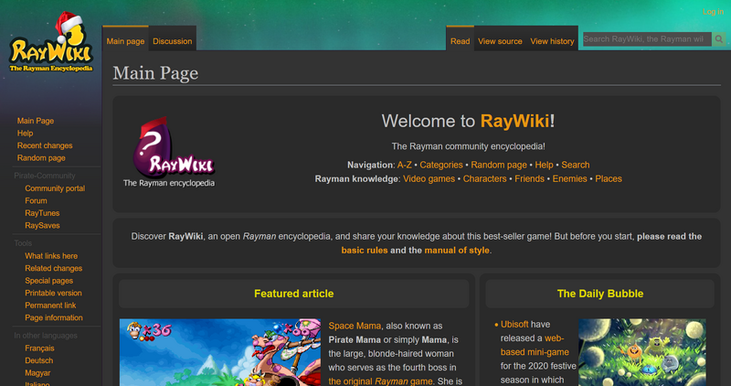Open the Space Mama article link
Image resolution: width=731 pixels, height=386 pixels.
click(x=355, y=326)
